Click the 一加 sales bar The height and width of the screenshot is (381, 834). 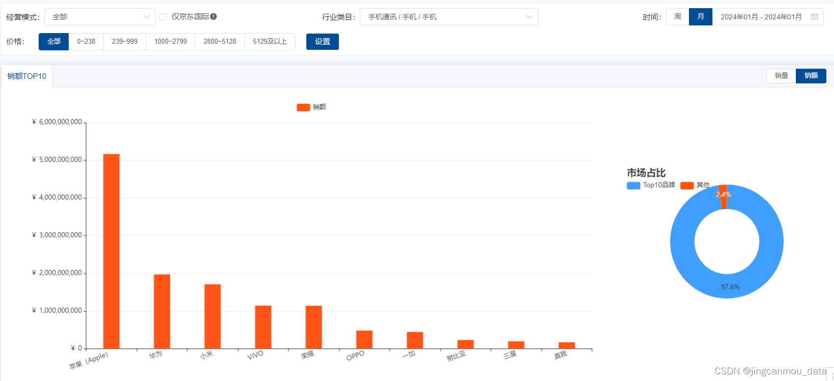click(415, 340)
